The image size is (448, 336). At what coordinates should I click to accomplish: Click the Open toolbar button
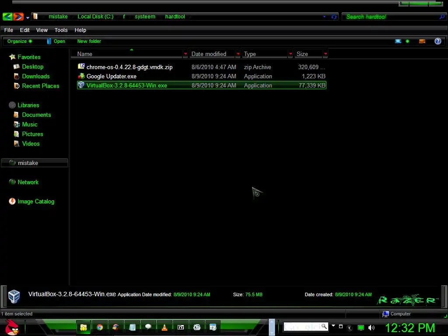pos(56,41)
